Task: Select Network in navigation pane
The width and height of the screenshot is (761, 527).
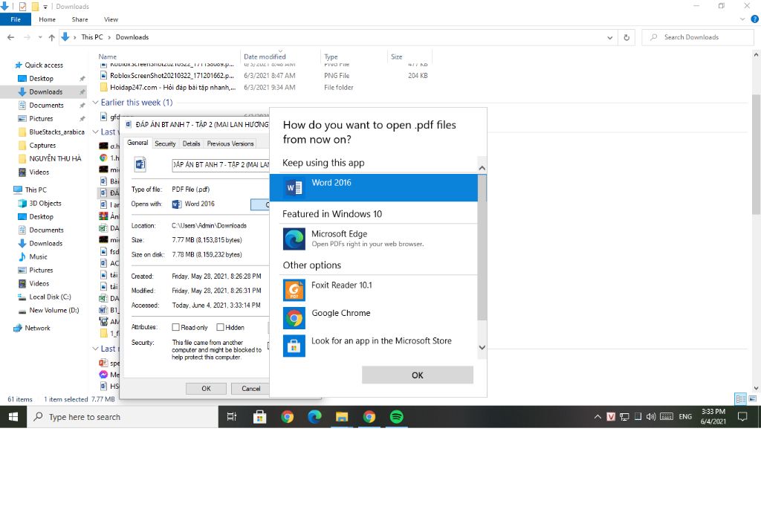Action: click(x=37, y=328)
